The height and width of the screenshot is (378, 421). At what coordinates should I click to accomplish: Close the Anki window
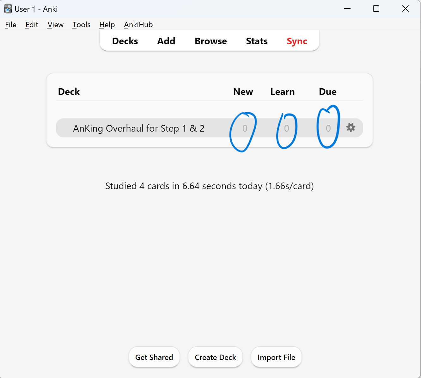405,9
